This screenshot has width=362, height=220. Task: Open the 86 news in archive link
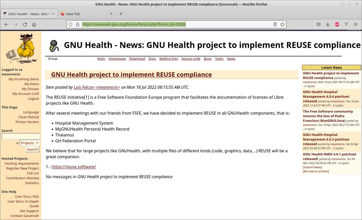316,171
